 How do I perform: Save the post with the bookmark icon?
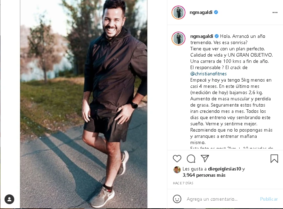(x=274, y=159)
